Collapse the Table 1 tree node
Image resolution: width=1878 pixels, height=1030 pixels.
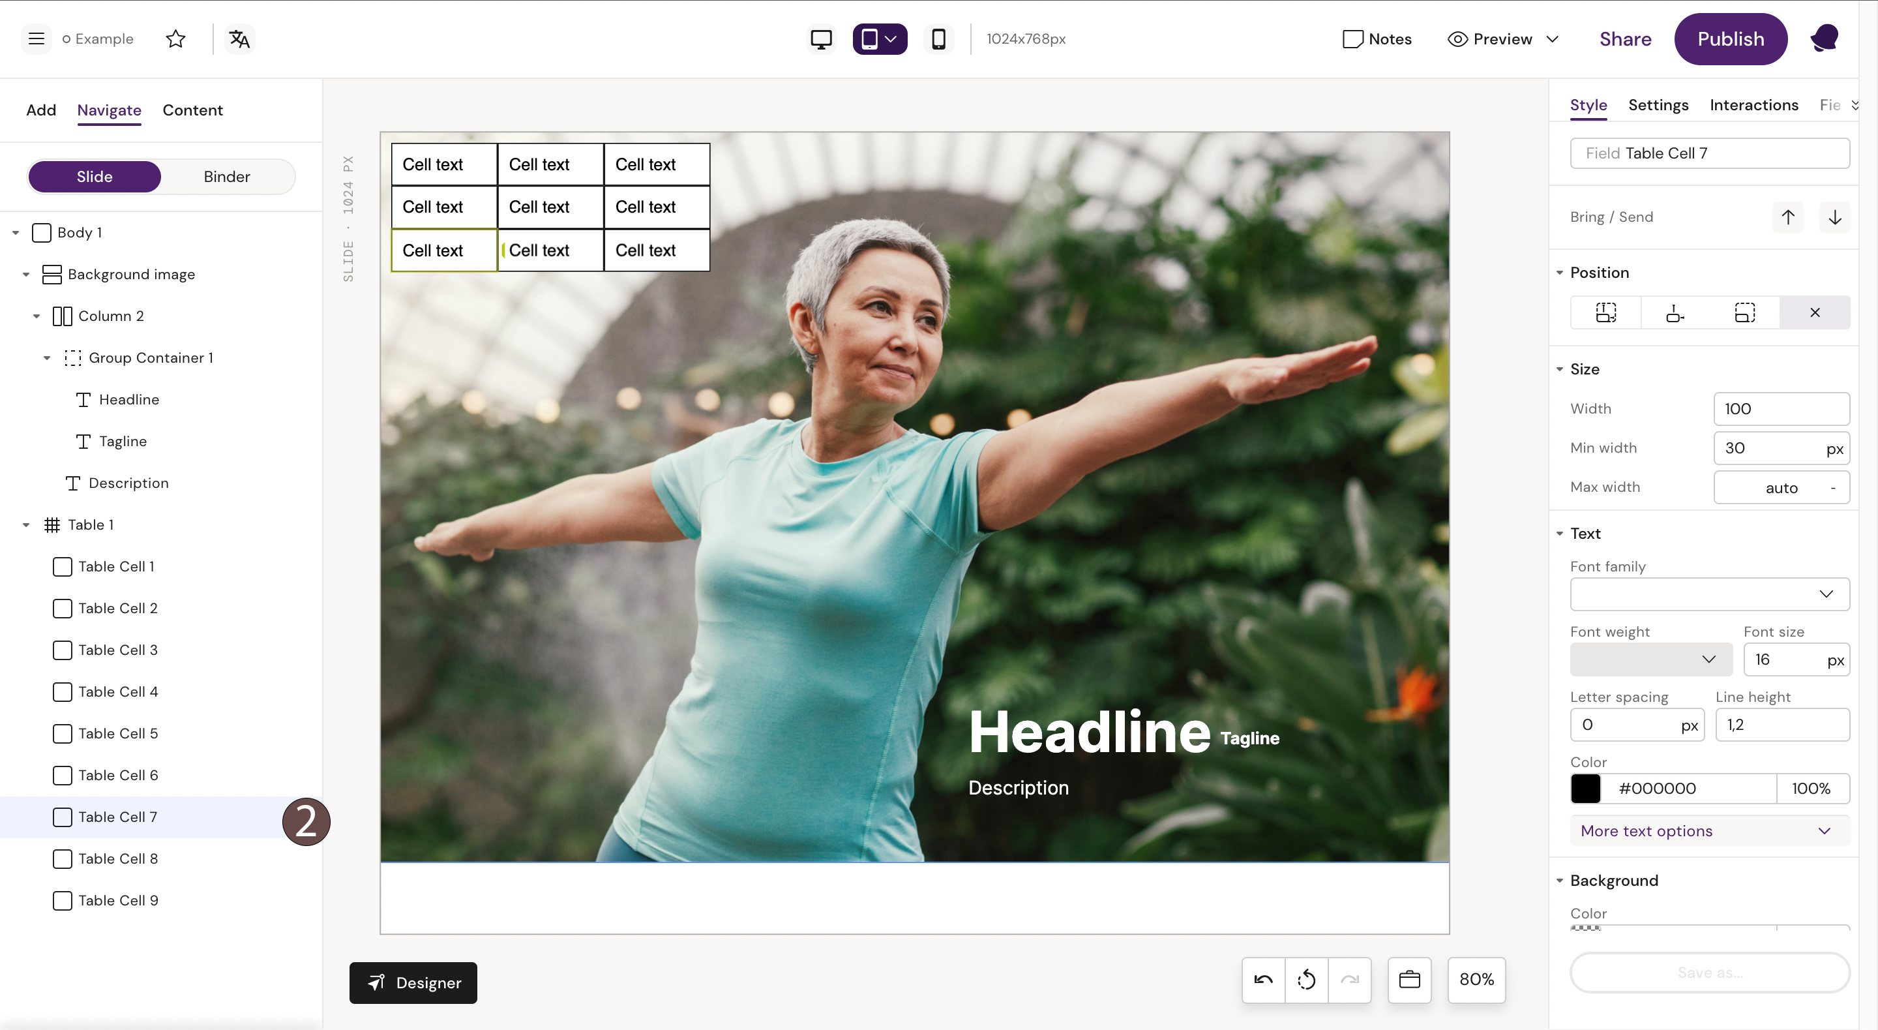26,525
